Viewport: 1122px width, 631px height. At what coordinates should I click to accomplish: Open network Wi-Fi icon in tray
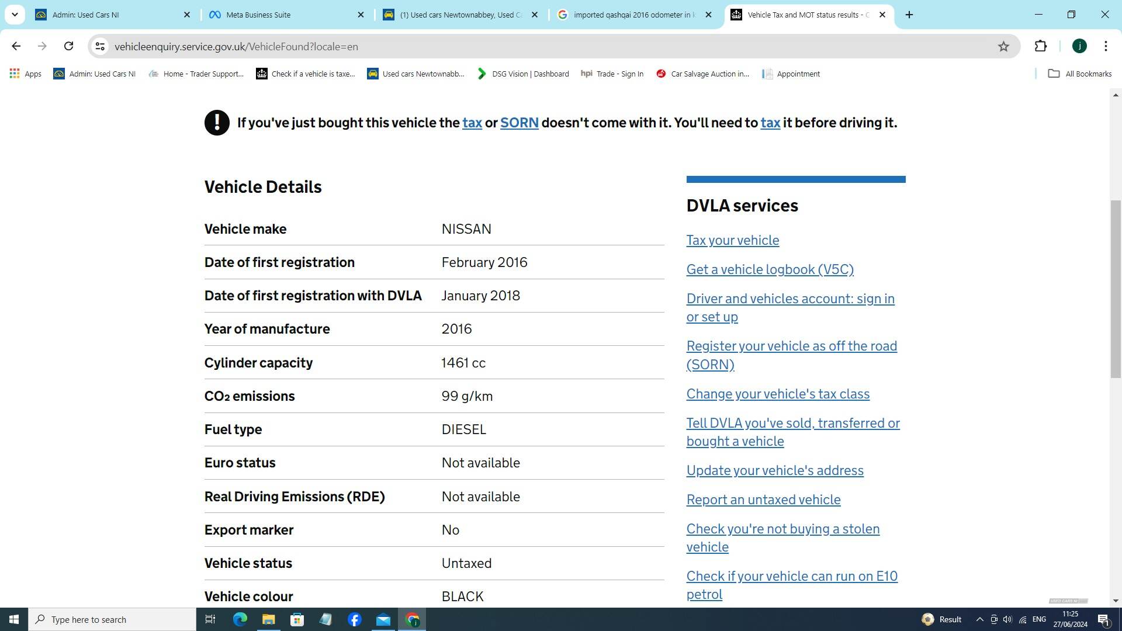(x=1023, y=619)
